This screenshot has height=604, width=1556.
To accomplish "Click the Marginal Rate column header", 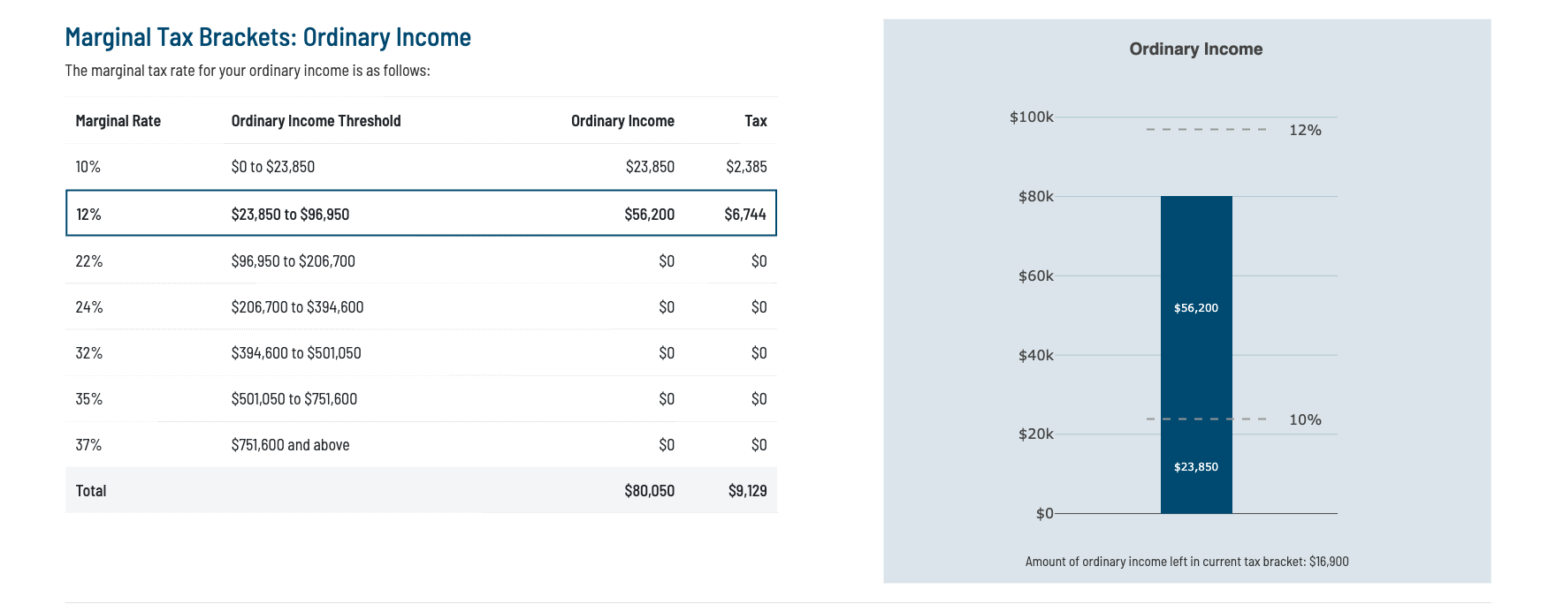I will click(x=118, y=121).
